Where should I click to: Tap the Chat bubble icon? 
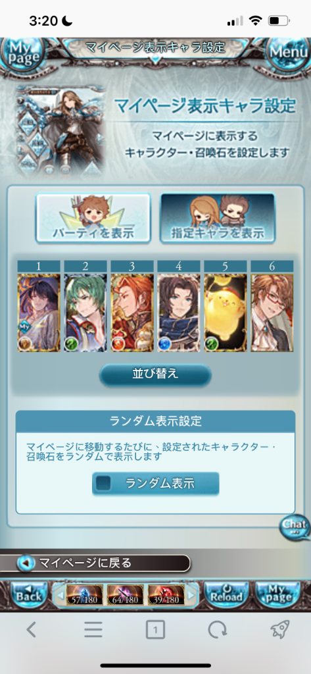pos(295,527)
